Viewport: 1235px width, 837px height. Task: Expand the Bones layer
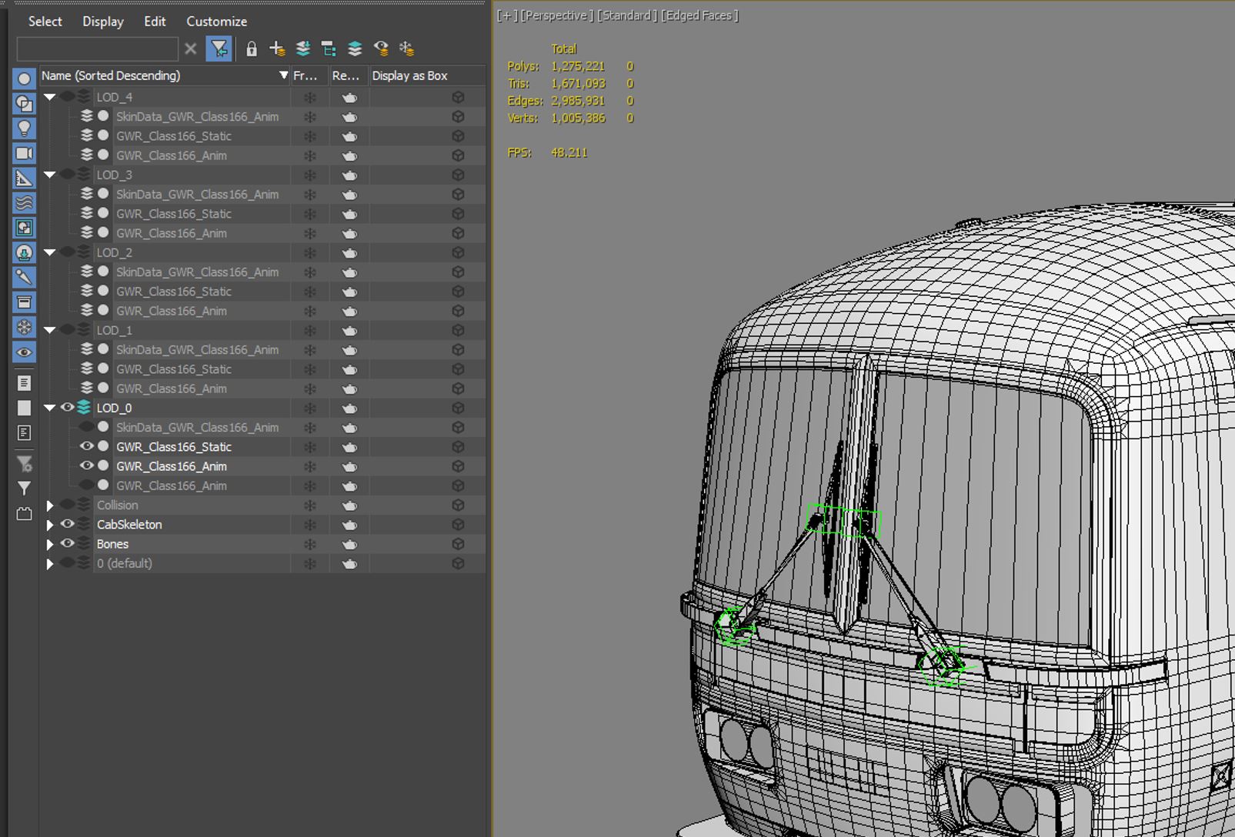pyautogui.click(x=50, y=544)
